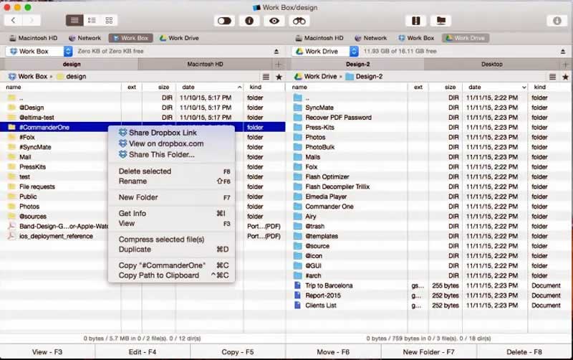Screen dimensions: 573x360
Task: Add a new tab in the left panel
Action: click(279, 65)
